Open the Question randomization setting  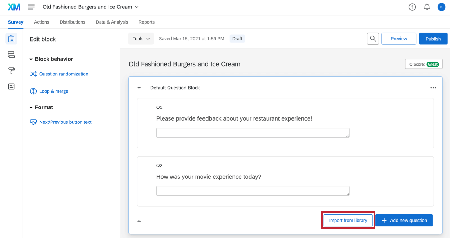[64, 74]
